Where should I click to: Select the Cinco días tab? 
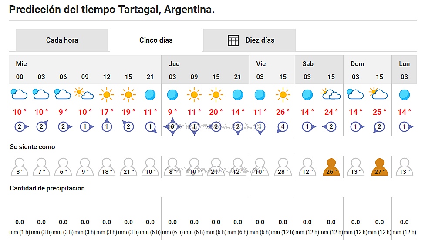pos(155,40)
